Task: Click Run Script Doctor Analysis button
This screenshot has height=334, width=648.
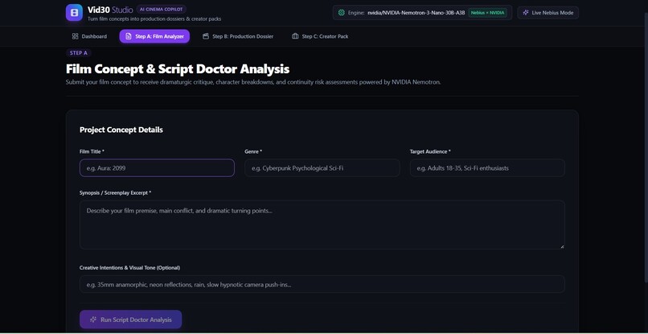Action: (130, 320)
